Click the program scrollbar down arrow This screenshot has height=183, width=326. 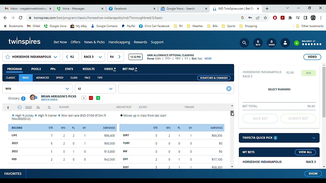[x=232, y=167]
